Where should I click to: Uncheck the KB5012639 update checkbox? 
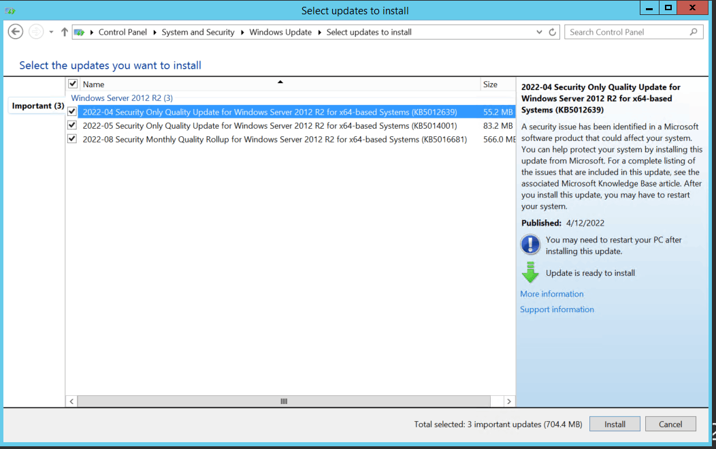coord(72,112)
